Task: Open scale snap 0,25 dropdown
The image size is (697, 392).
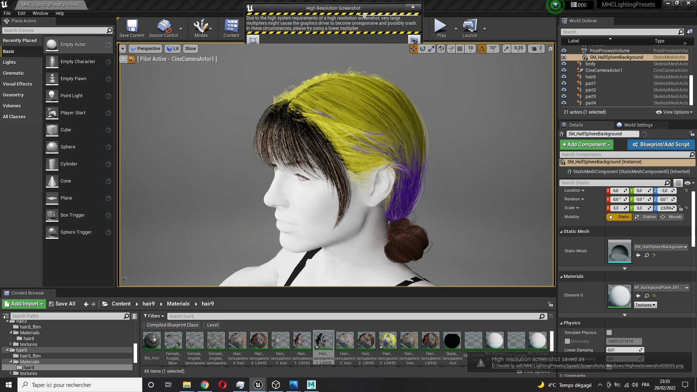Action: [518, 48]
